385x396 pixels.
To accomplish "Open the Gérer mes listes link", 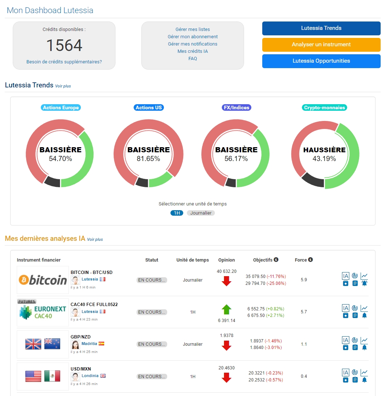I will coord(193,29).
